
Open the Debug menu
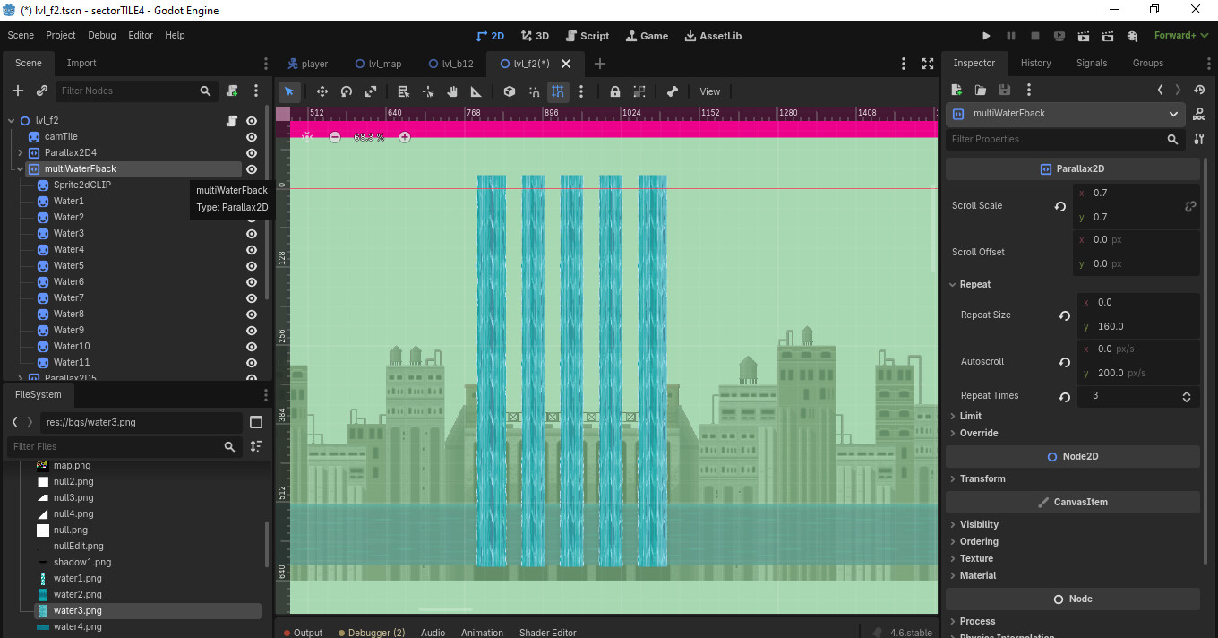pyautogui.click(x=102, y=35)
